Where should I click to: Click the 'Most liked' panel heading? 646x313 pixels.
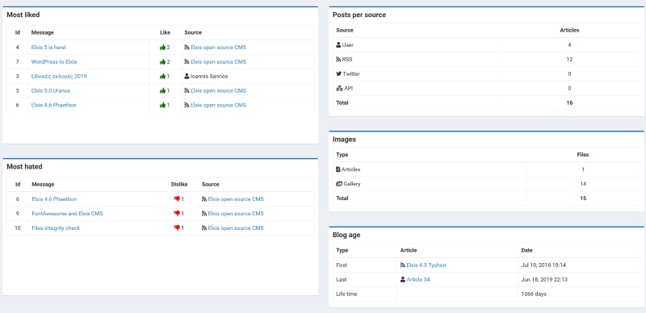[23, 15]
